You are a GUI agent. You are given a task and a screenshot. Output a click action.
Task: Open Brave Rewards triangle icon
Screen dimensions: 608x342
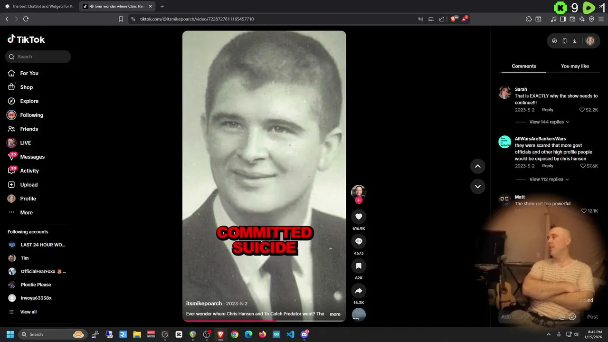pos(465,19)
